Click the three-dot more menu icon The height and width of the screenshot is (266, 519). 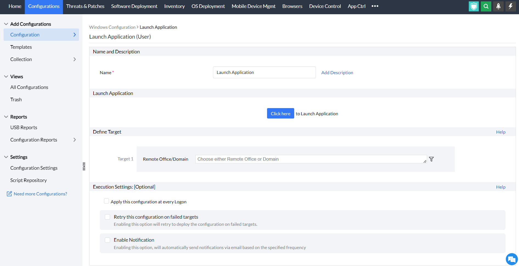[375, 6]
